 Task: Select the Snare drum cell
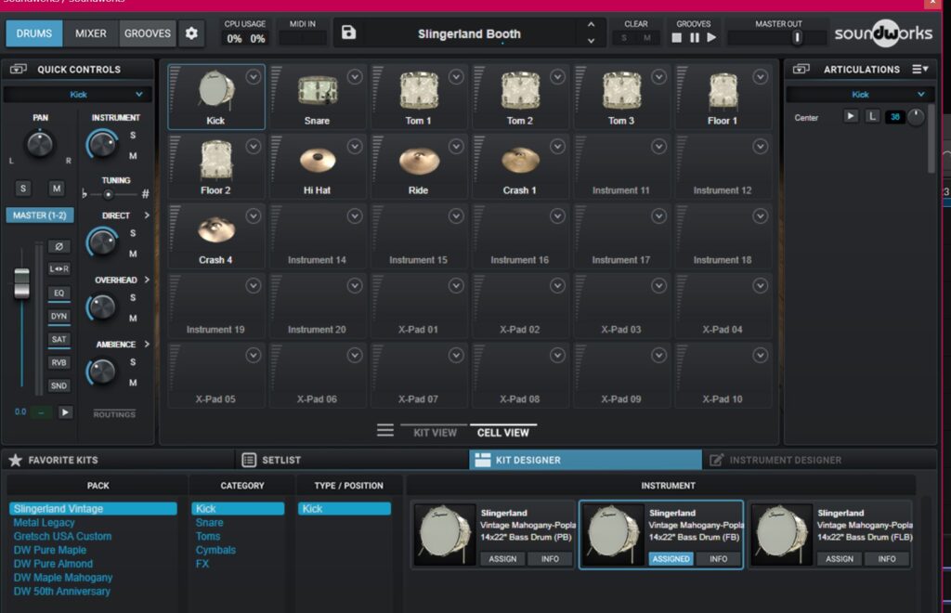[x=318, y=97]
